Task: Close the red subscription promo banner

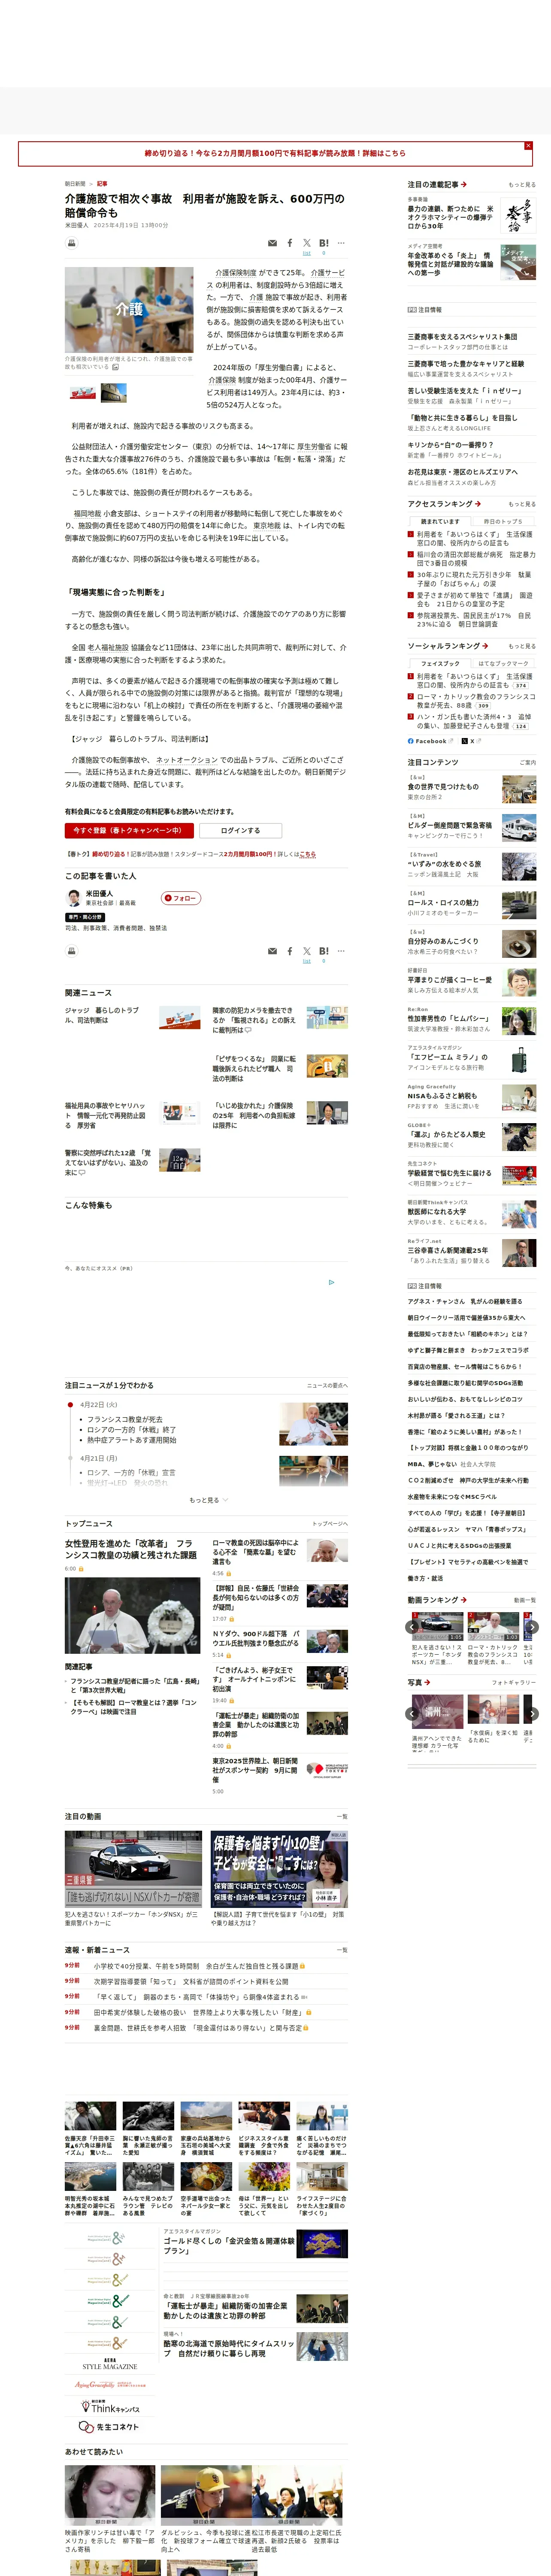Action: 528,146
